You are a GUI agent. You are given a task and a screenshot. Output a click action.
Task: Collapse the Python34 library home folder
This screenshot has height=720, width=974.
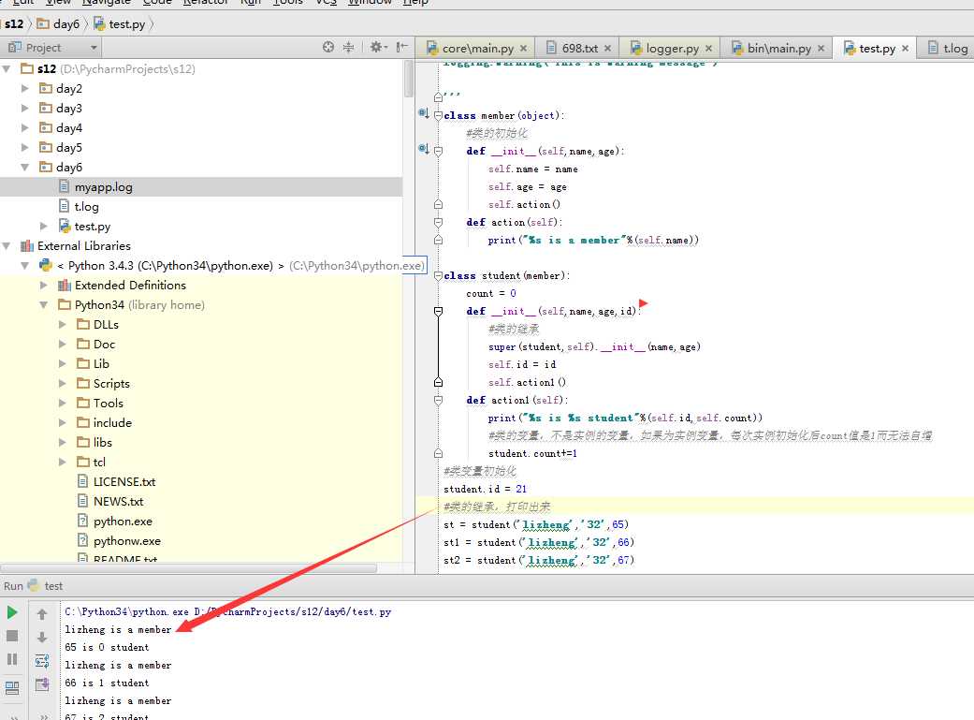(43, 304)
